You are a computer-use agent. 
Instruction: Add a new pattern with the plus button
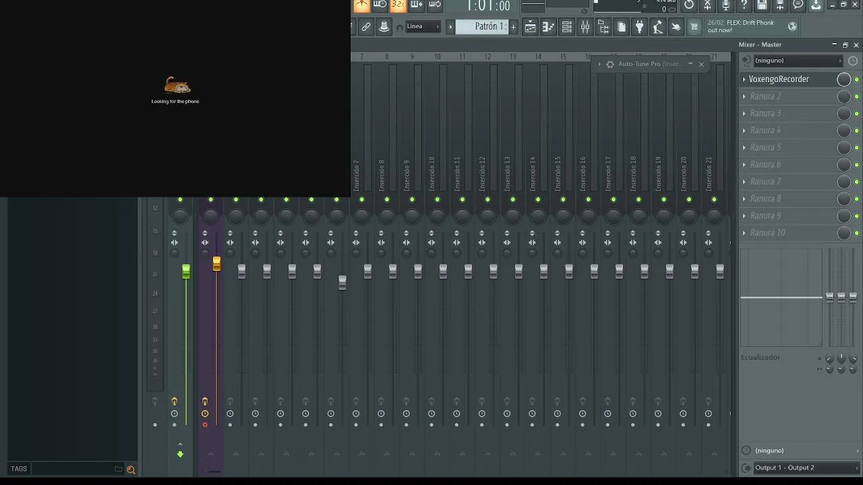pyautogui.click(x=513, y=27)
